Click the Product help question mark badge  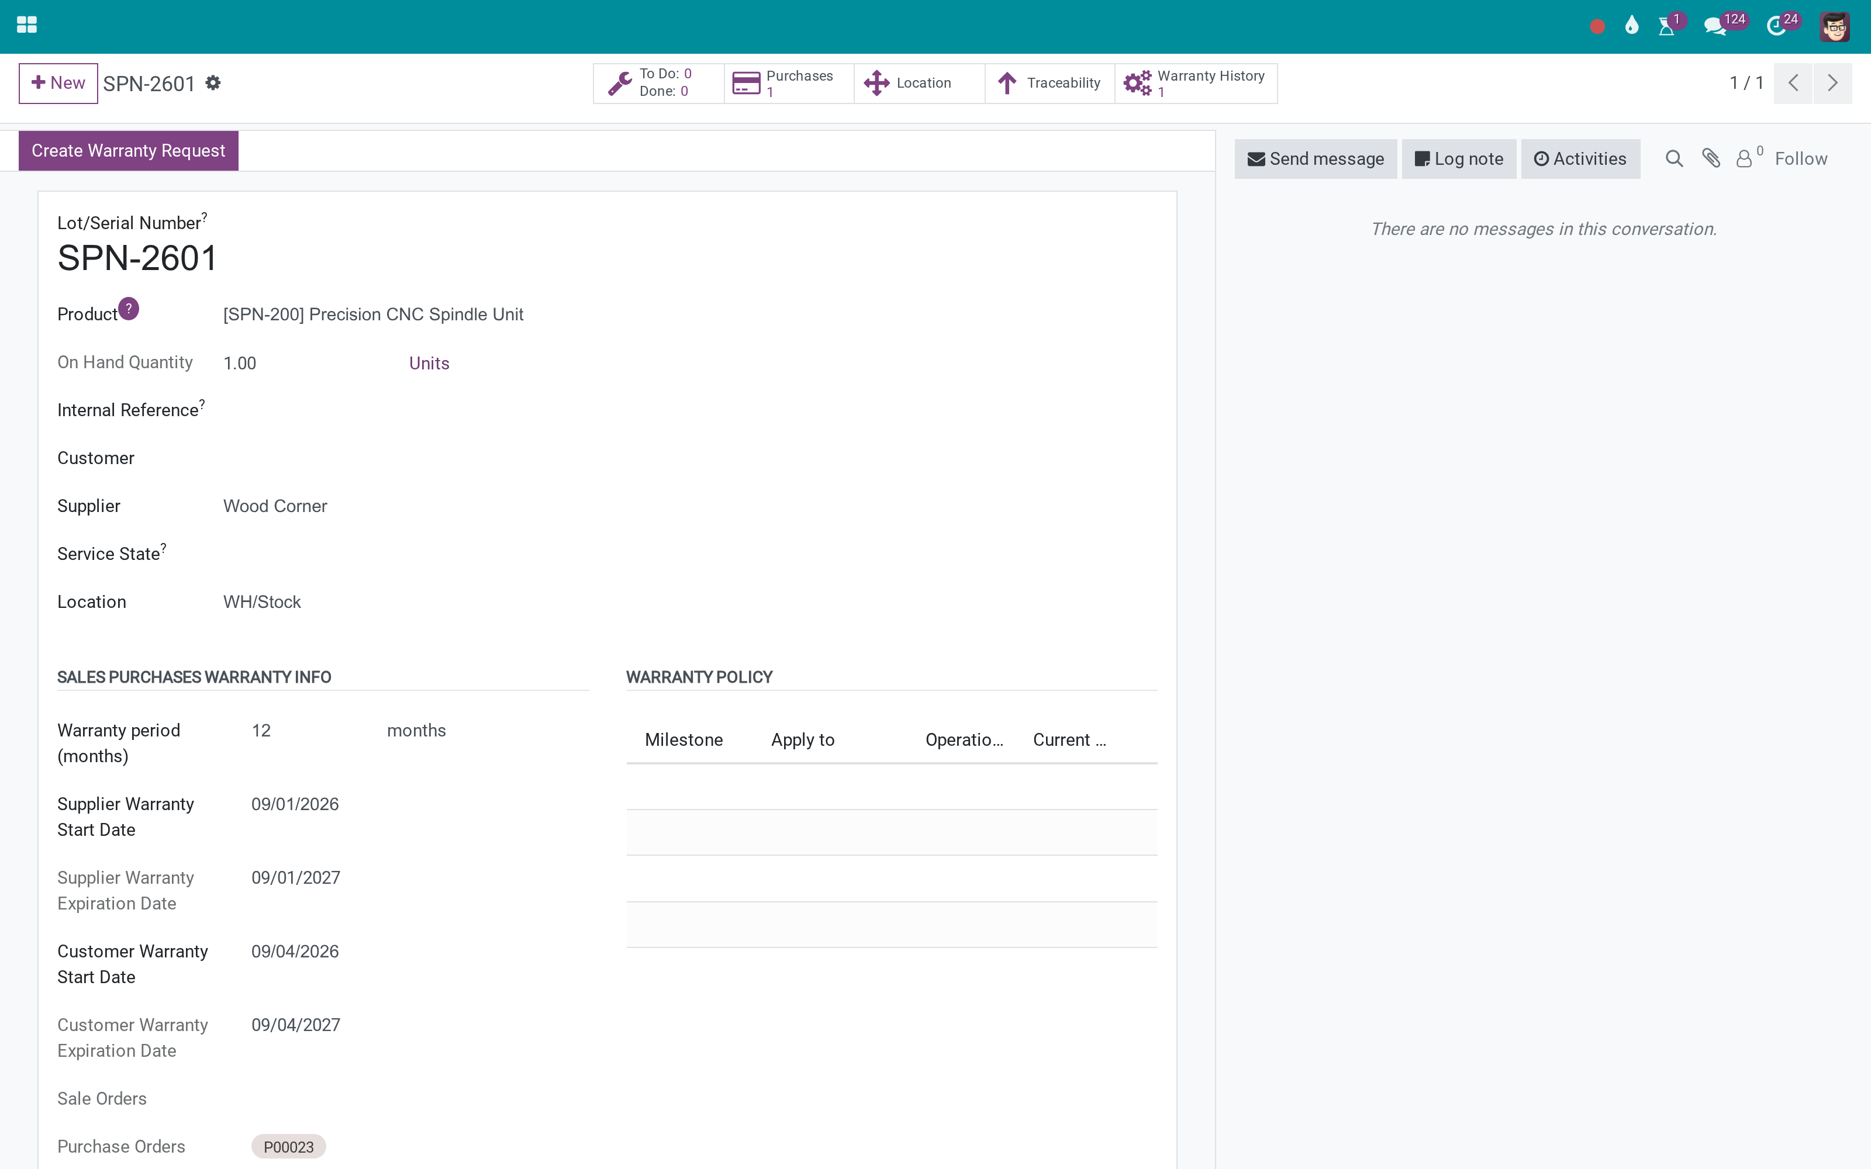point(129,307)
